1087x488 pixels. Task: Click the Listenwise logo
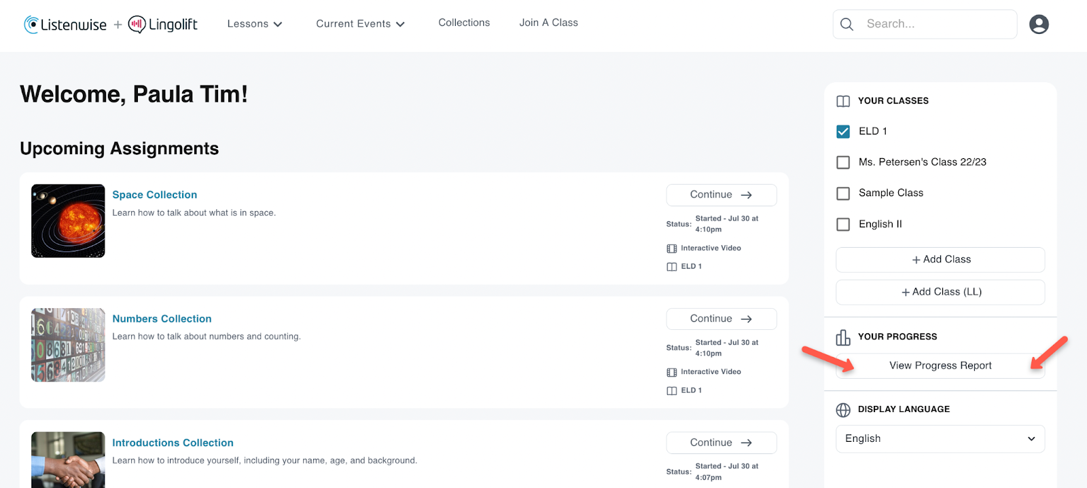[x=65, y=25]
